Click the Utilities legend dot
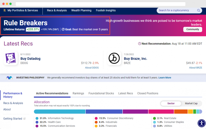Image resolution: width=206 pixels, height=129 pixels. [x=154, y=126]
